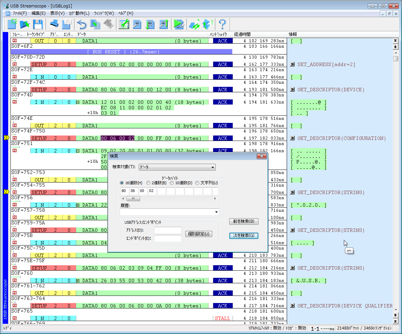This screenshot has width=402, height=334.
Task: Open 編集(E) menu
Action: tap(38, 13)
